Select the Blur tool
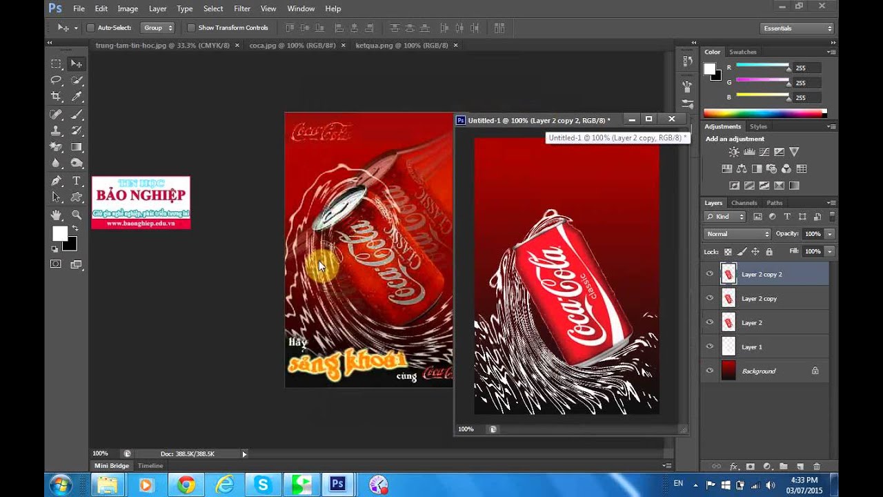 [56, 164]
